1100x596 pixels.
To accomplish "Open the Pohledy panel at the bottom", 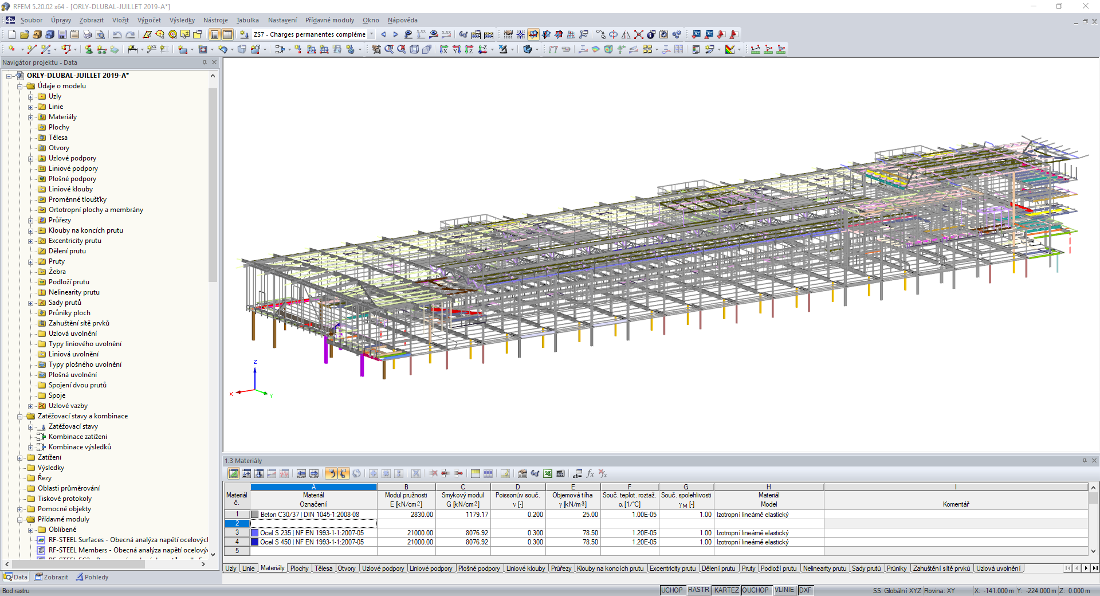I will [92, 577].
